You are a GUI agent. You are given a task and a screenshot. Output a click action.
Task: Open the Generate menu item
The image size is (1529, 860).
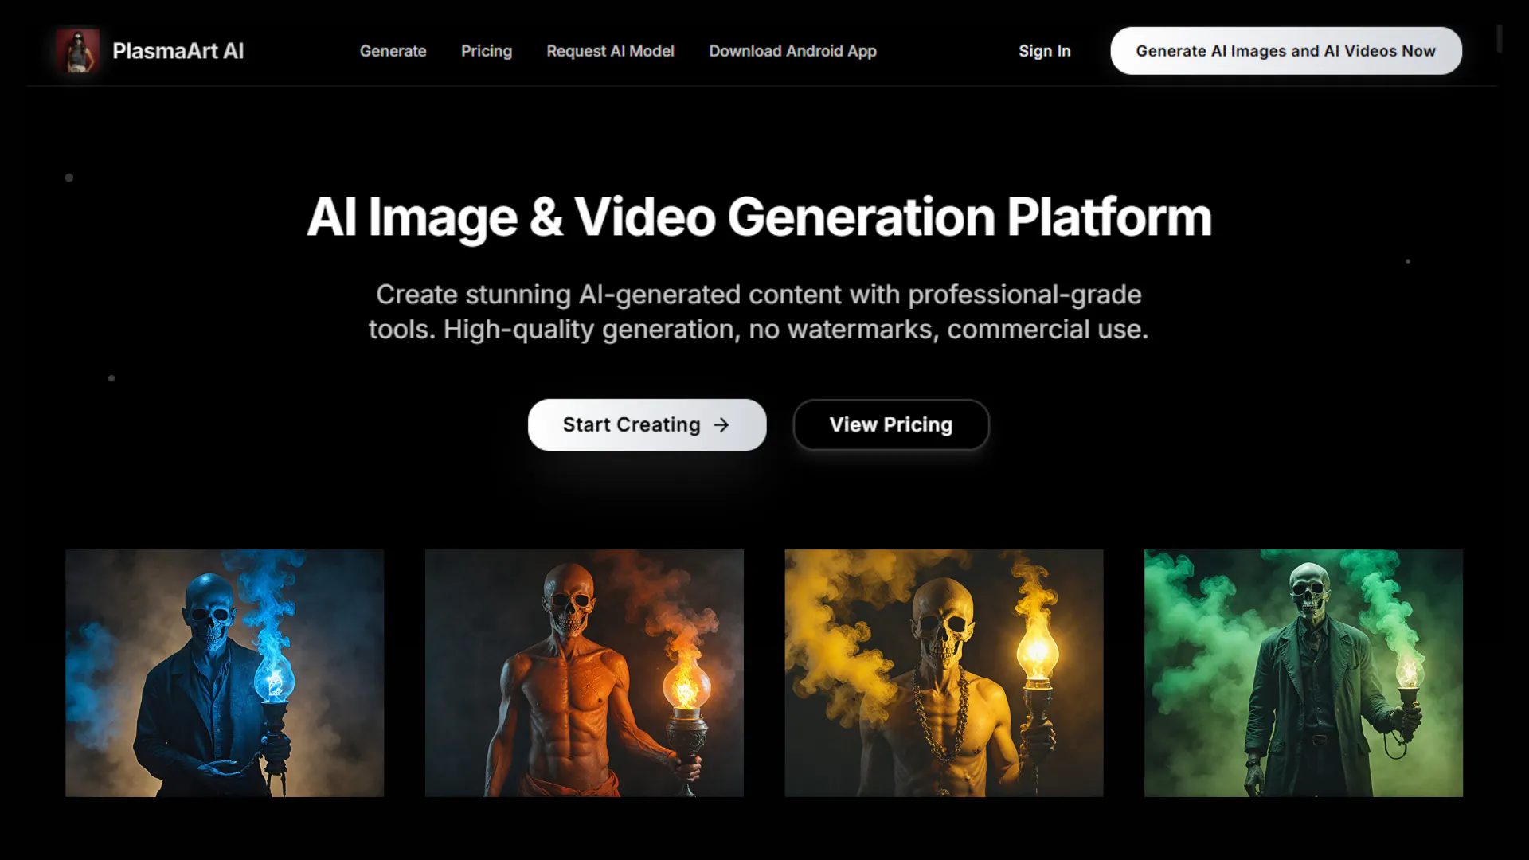pos(393,51)
